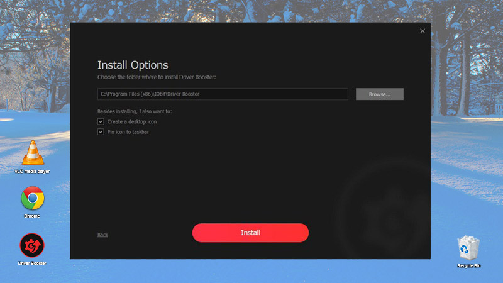This screenshot has height=283, width=503.
Task: Click the install folder path field
Action: coord(223,94)
